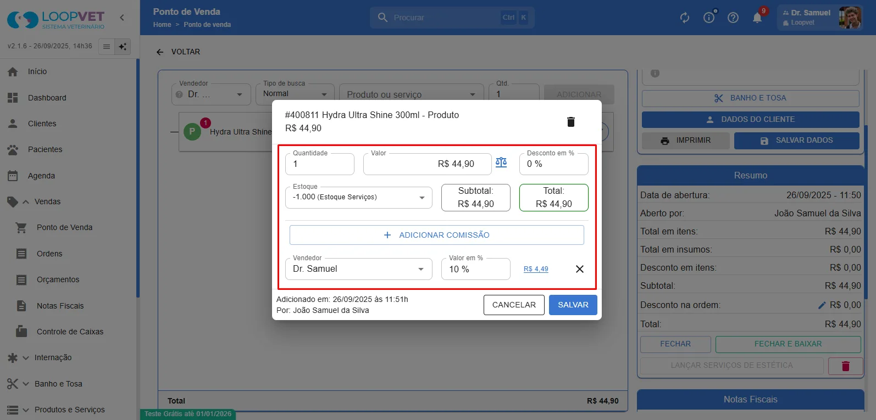Delete item using trash icon in dialog
The width and height of the screenshot is (876, 420).
570,122
